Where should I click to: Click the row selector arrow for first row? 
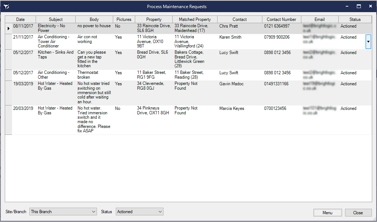(8, 28)
